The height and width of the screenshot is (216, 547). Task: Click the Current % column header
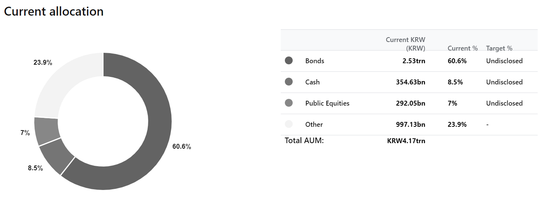click(x=462, y=48)
